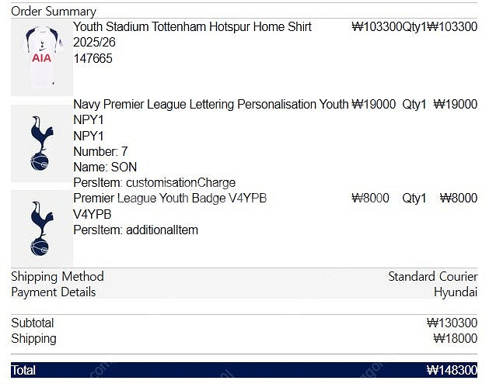The height and width of the screenshot is (387, 489).
Task: Click the Total amount ₩148300
Action: 452,370
